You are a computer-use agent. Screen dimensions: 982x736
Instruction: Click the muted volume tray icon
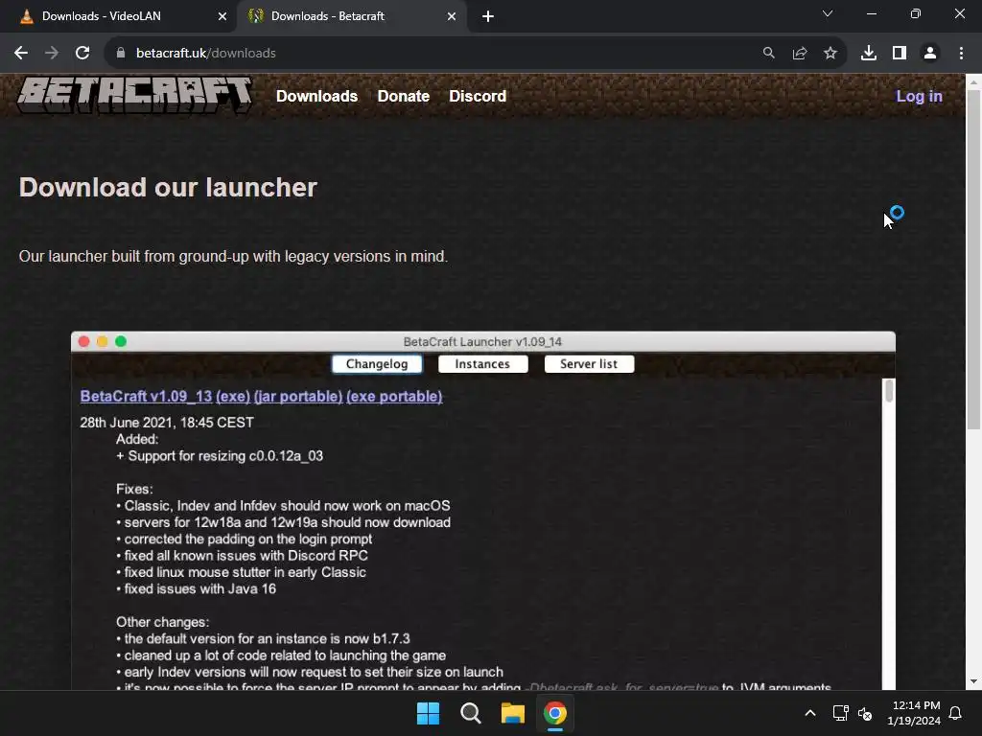(x=865, y=713)
